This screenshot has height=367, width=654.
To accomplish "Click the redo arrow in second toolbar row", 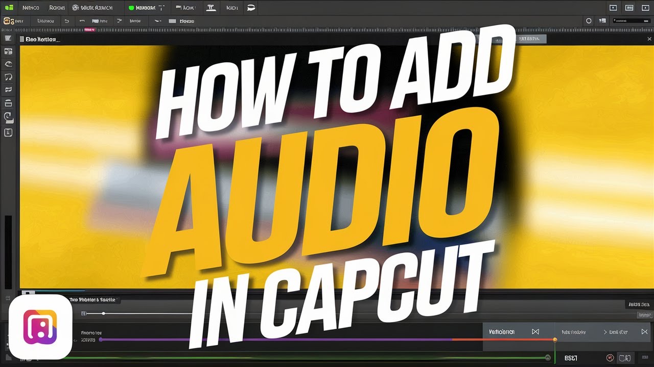I will coord(120,21).
